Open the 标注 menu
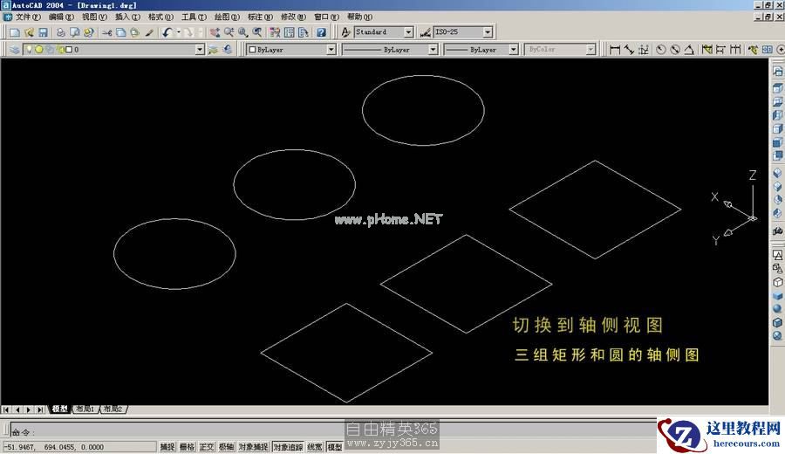Screen dimensions: 785x454 click(260, 17)
